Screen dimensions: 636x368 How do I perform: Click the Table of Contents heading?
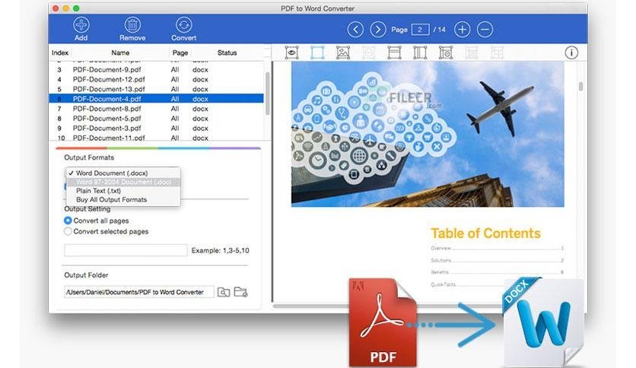coord(485,233)
